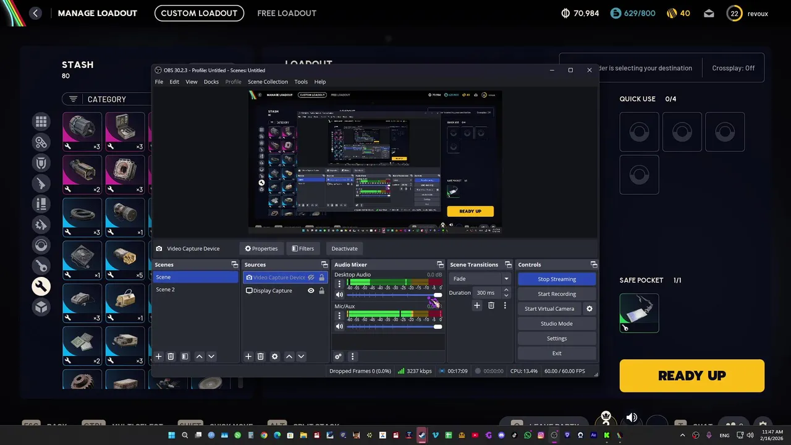Undock the Audio Mixer panel
791x445 pixels.
click(x=440, y=265)
